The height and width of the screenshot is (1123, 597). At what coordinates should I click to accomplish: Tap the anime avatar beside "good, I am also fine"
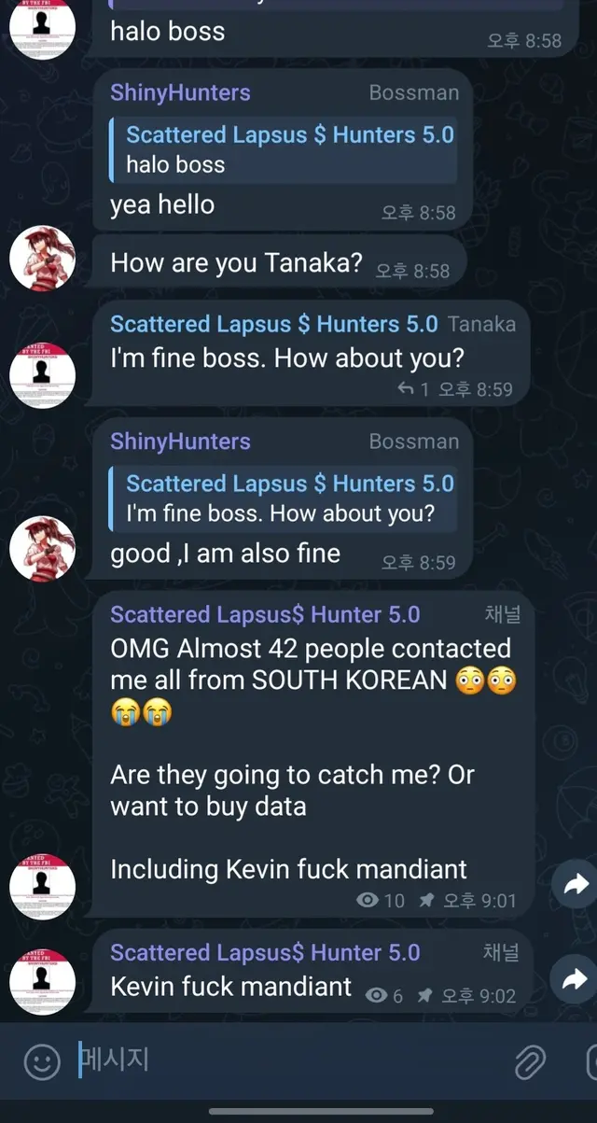click(x=42, y=548)
